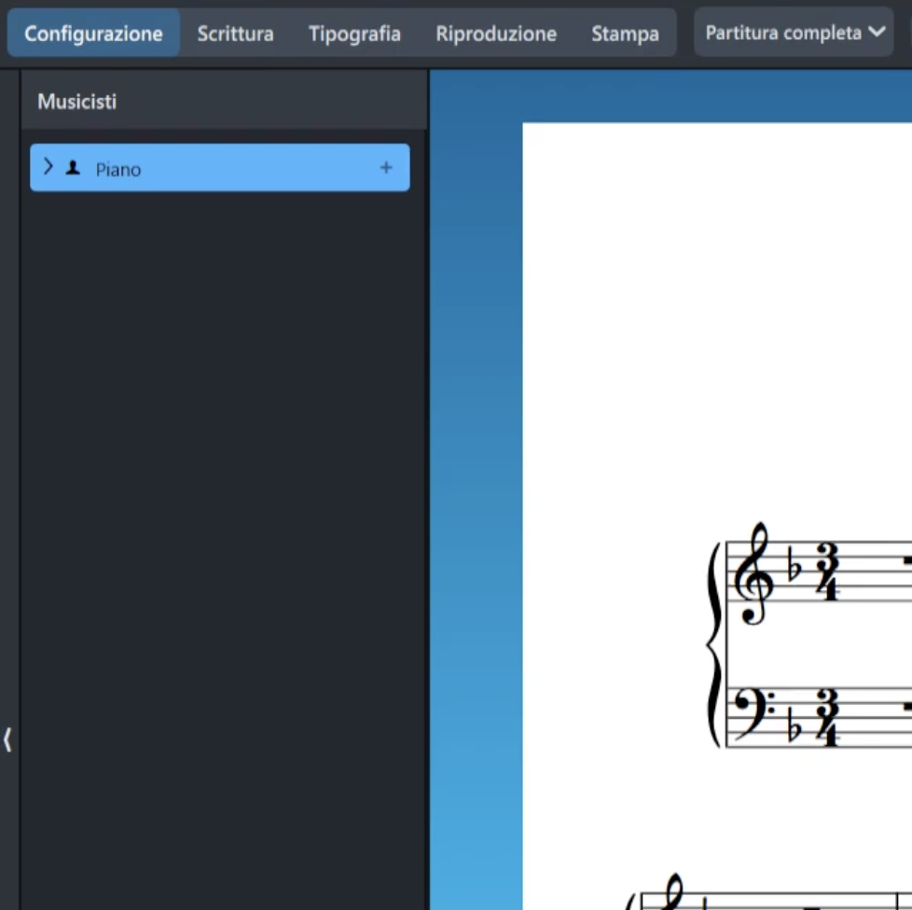Click the plus icon on Piano row

pos(386,168)
